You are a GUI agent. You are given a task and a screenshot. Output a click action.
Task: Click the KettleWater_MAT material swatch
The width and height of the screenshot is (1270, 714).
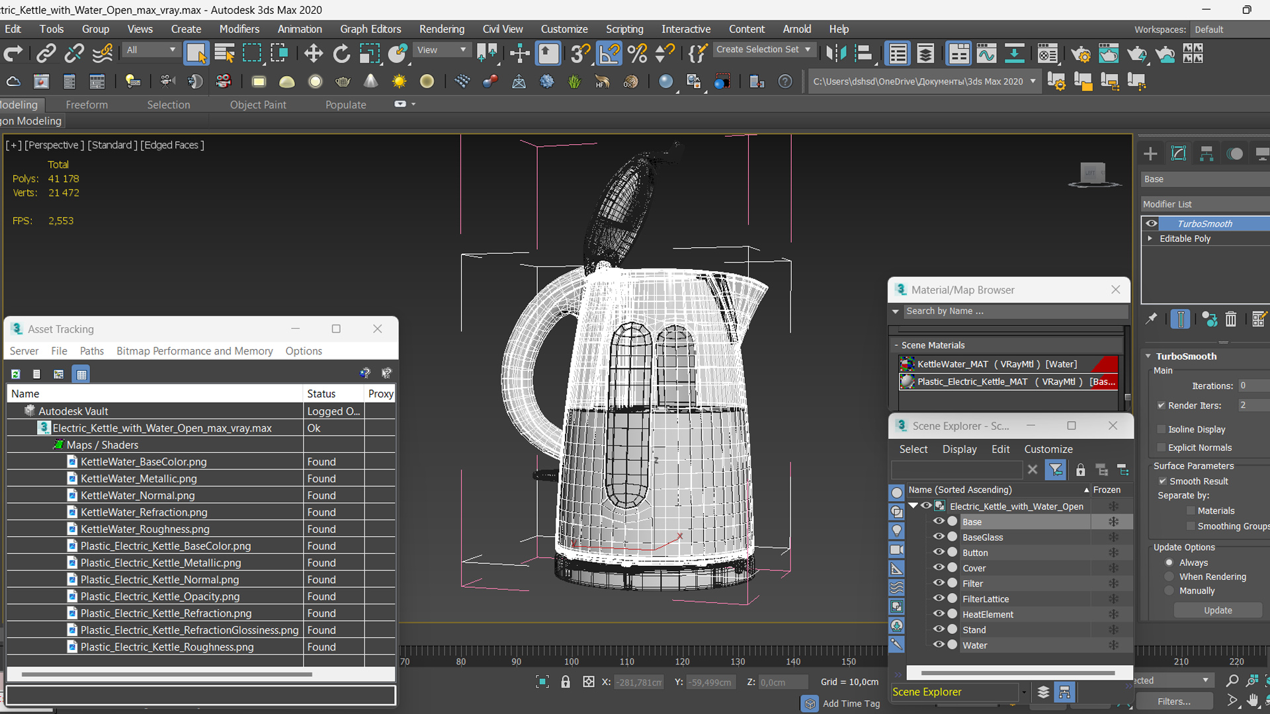907,364
